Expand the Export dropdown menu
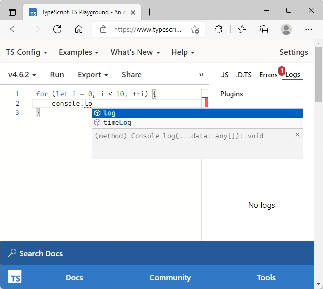This screenshot has height=289, width=323. point(93,75)
